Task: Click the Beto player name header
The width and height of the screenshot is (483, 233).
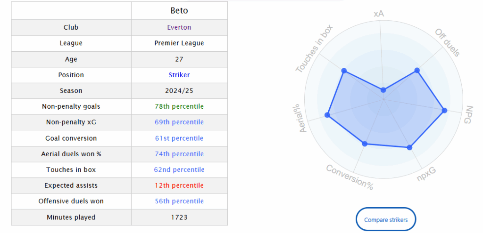Action: pos(179,10)
